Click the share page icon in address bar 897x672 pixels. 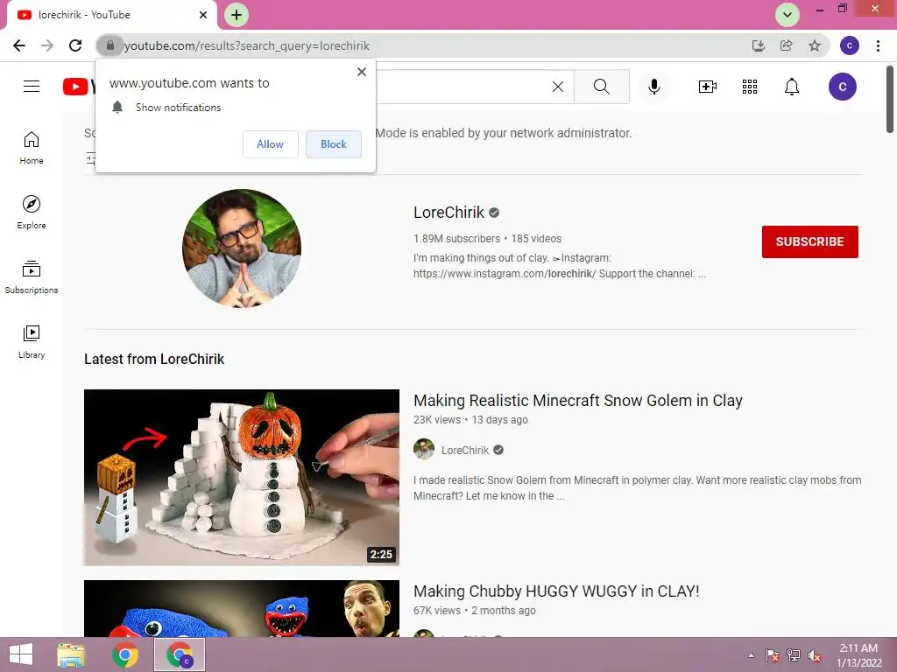tap(787, 45)
